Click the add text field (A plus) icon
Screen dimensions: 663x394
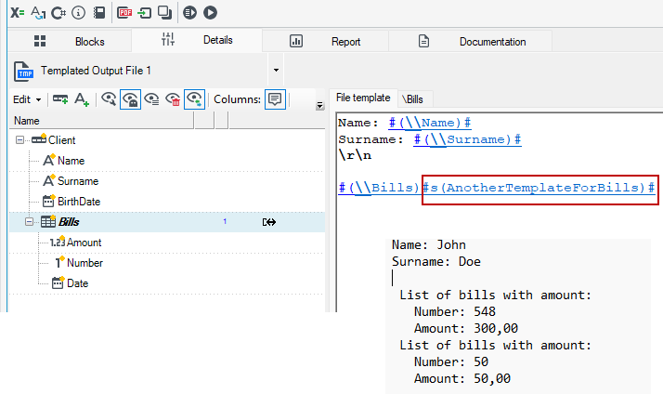tap(82, 99)
